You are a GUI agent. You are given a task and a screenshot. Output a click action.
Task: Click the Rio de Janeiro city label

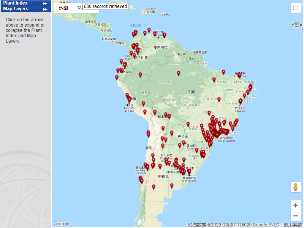[226, 141]
